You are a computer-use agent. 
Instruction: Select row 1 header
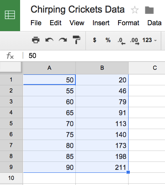11,80
